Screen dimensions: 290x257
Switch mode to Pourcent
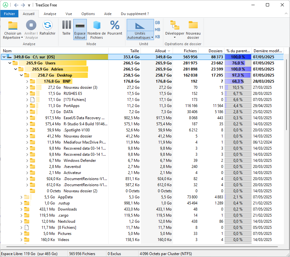[x=115, y=28]
